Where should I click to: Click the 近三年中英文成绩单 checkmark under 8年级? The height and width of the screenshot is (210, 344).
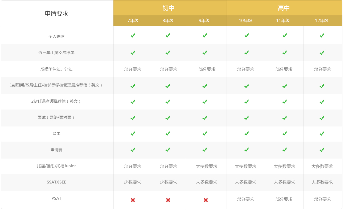pyautogui.click(x=168, y=52)
